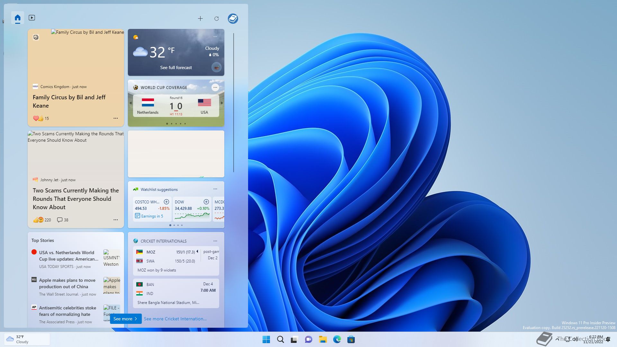617x347 pixels.
Task: Show previous World Cup match arrow
Action: [130, 103]
